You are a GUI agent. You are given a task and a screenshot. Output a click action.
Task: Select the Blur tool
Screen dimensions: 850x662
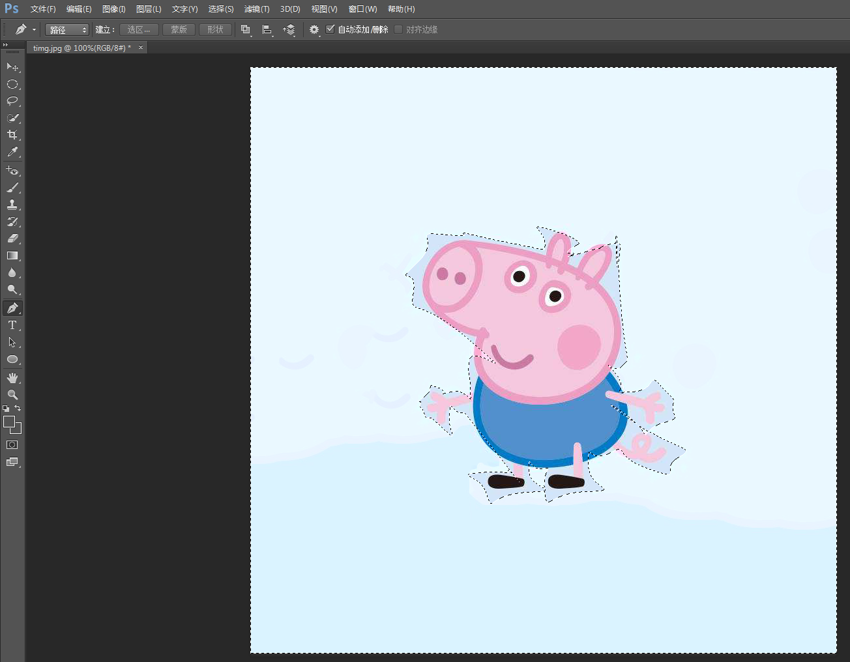12,272
